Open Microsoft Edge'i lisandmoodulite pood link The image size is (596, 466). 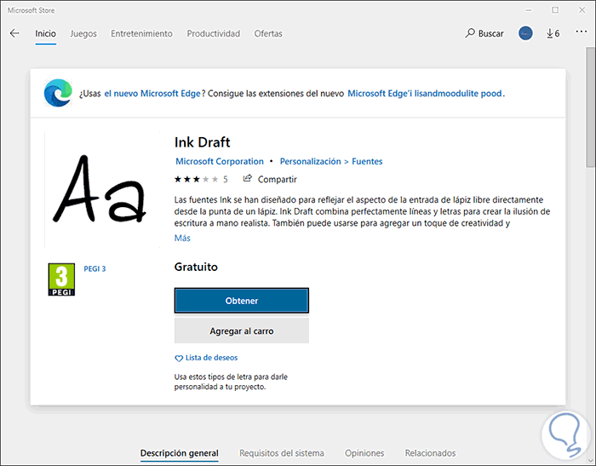click(x=425, y=93)
